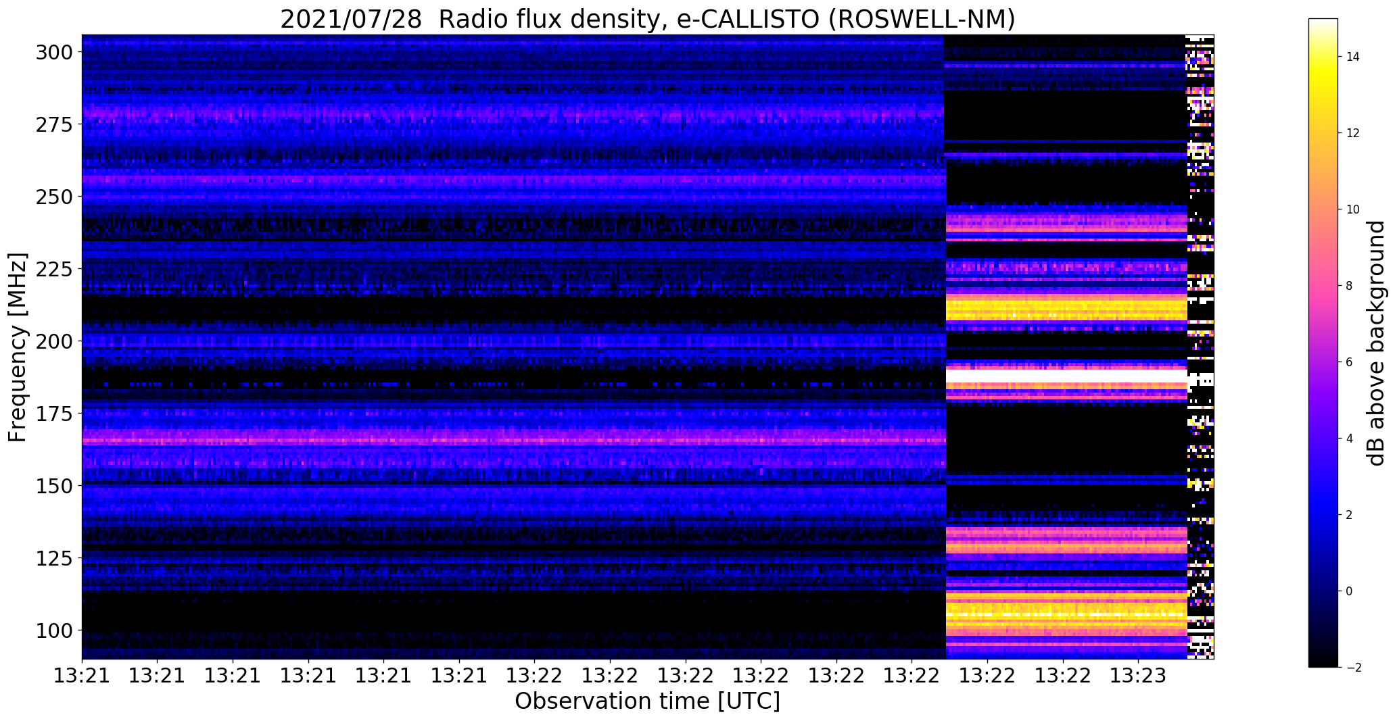
Task: Click the 13:23 time tick label
Action: coord(1138,676)
